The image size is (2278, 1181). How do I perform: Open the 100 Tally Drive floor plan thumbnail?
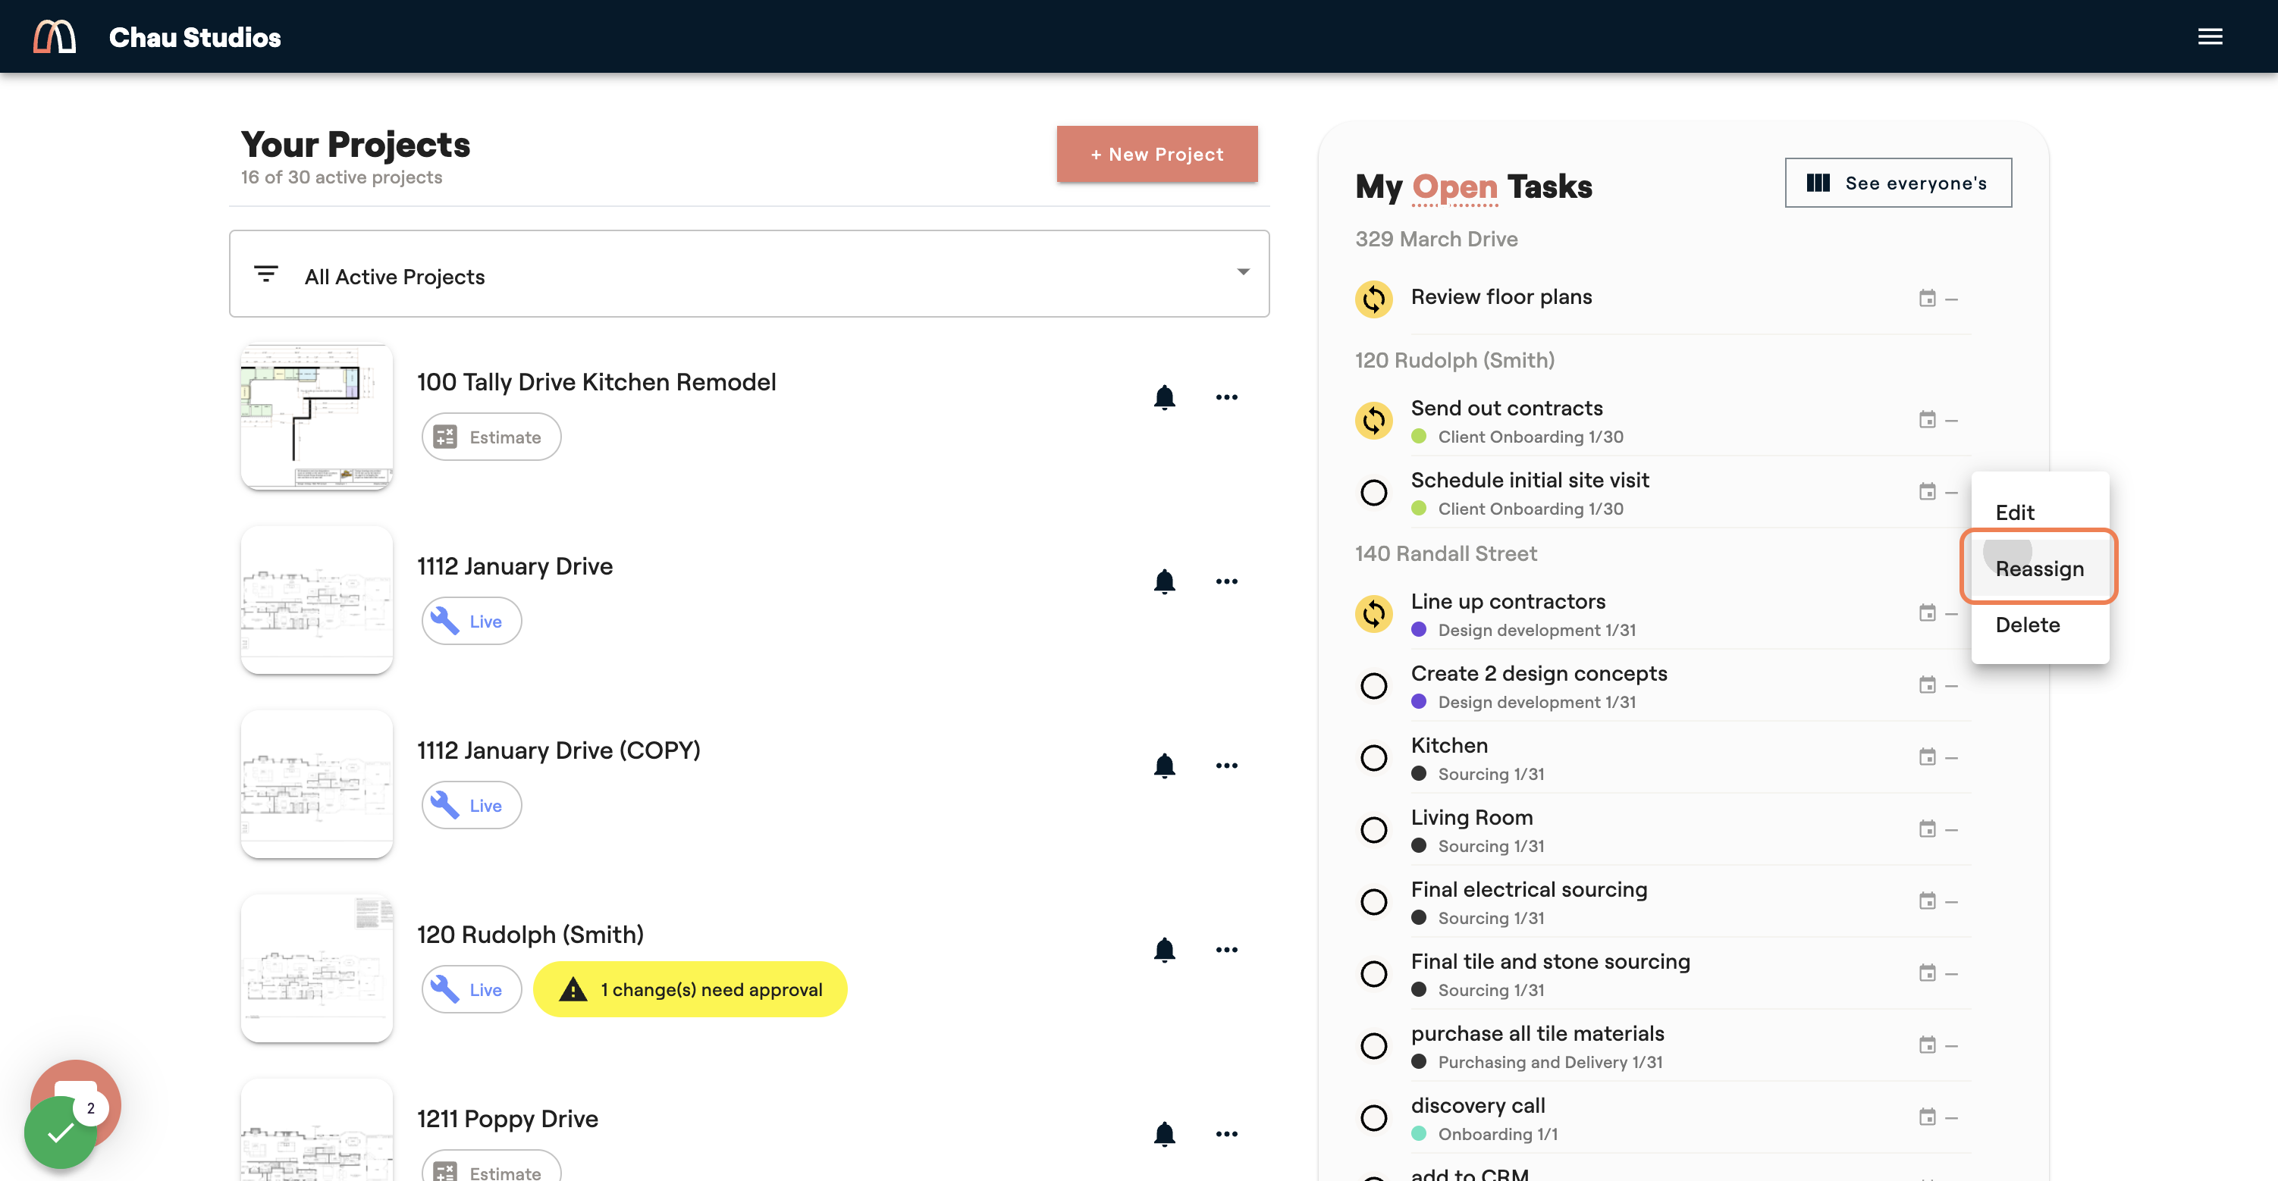[316, 417]
